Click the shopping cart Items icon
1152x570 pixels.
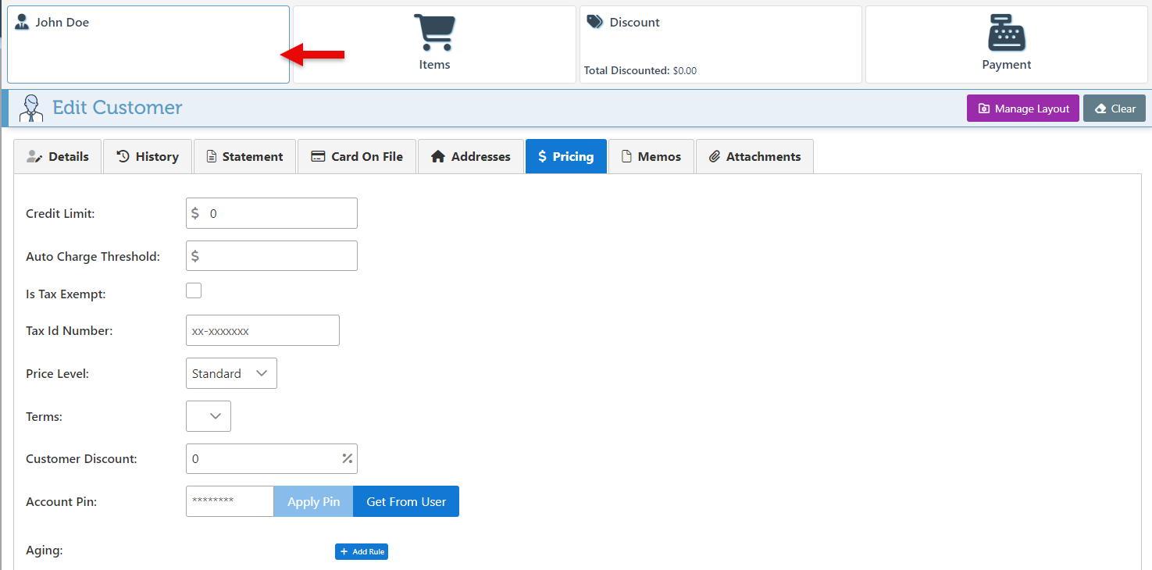point(434,33)
